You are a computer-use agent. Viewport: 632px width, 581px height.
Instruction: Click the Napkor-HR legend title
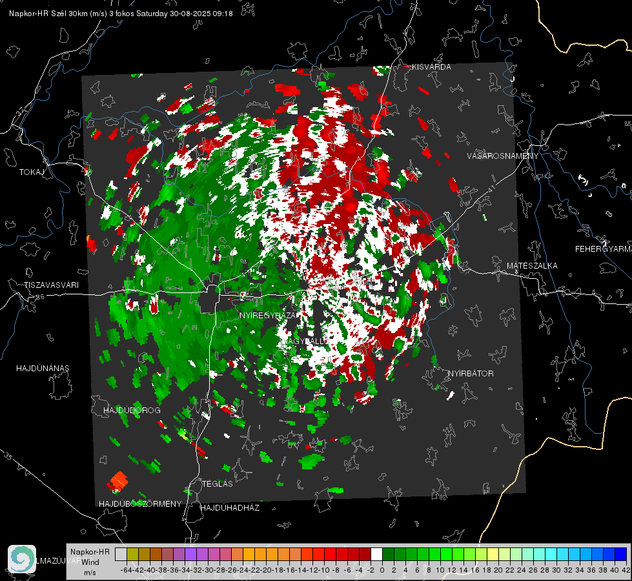point(90,552)
